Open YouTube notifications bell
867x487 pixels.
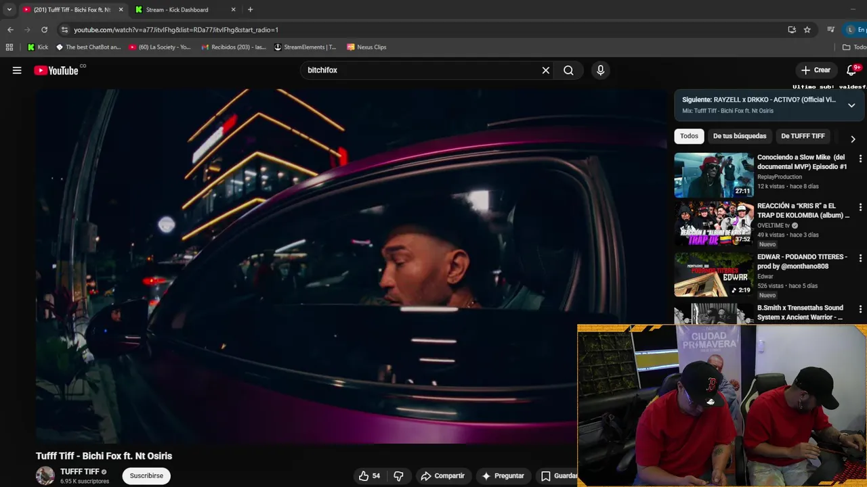pos(852,70)
